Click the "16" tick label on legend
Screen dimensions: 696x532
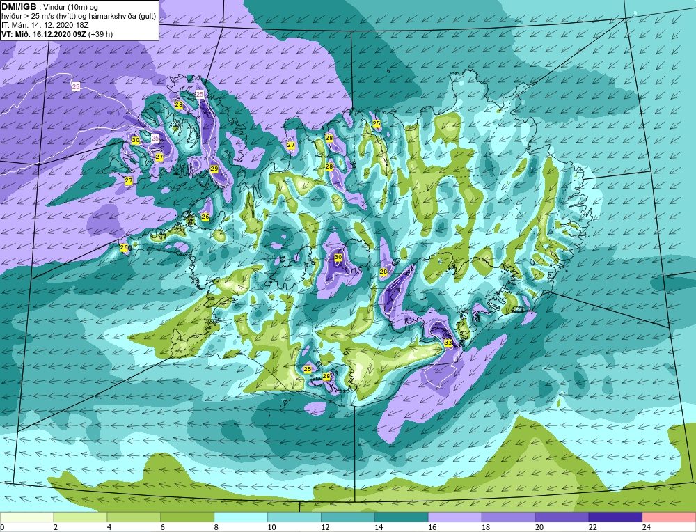pyautogui.click(x=432, y=527)
